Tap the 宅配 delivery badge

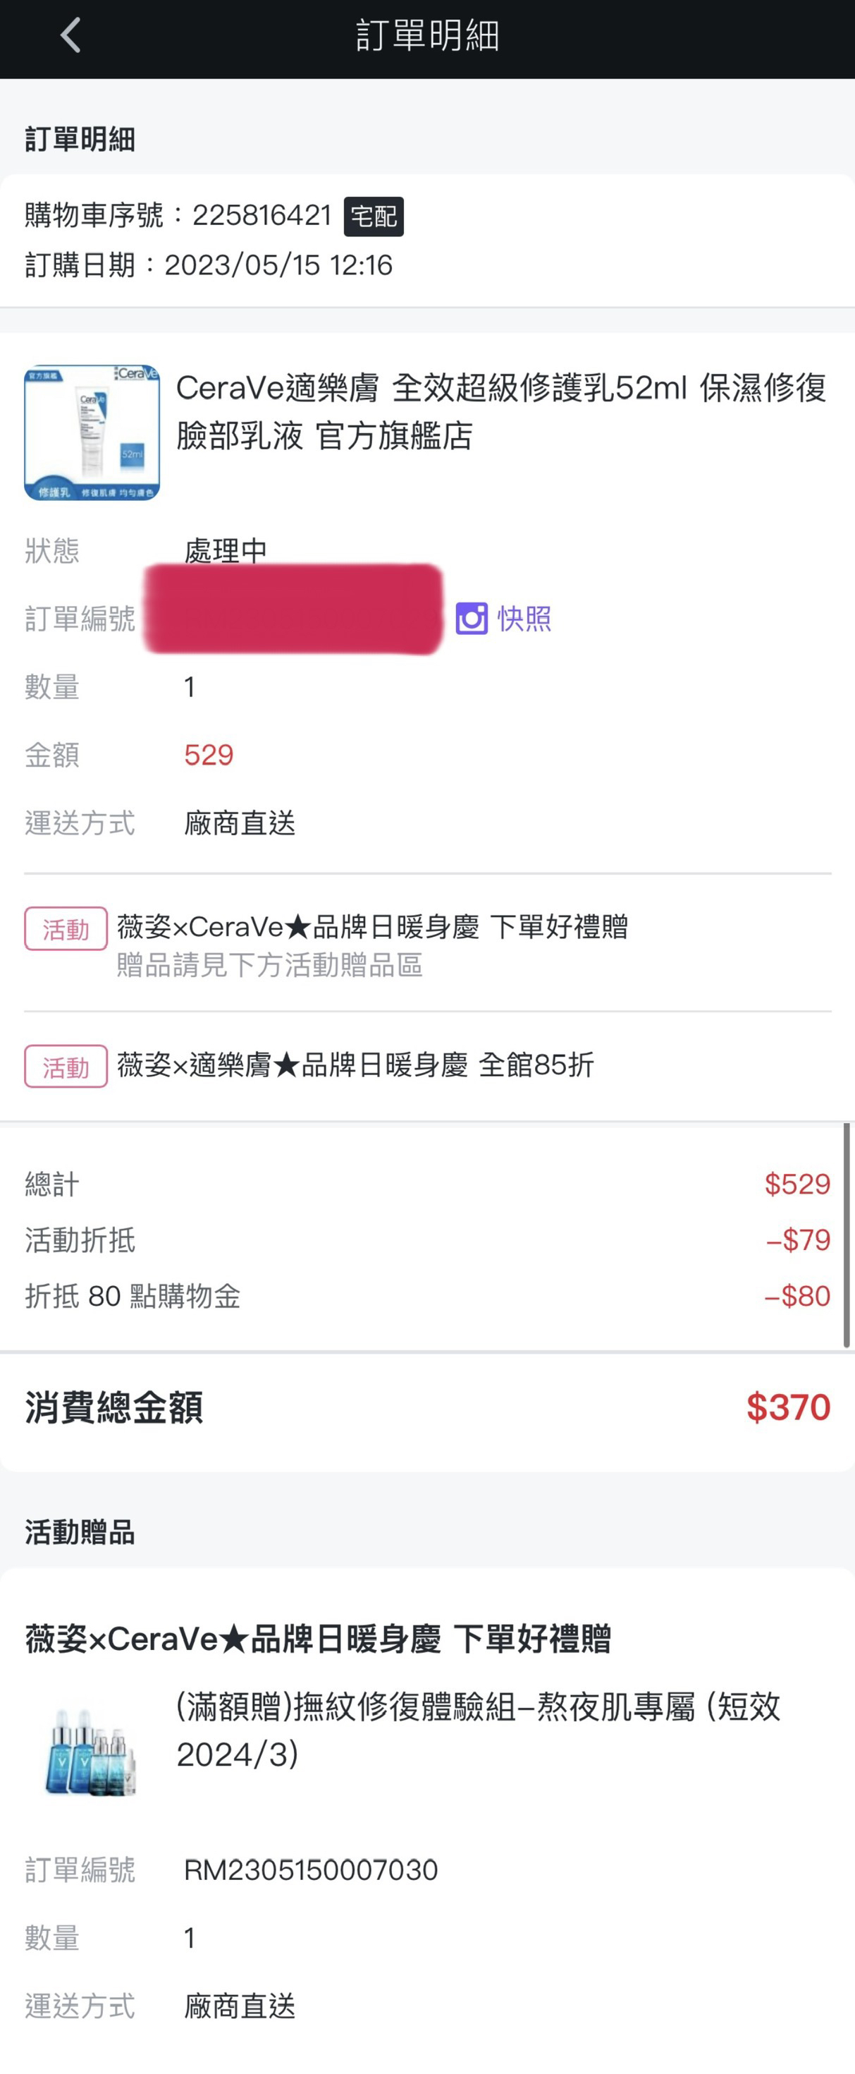[373, 217]
